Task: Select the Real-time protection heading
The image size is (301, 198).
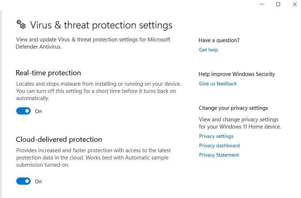Action: pos(48,73)
